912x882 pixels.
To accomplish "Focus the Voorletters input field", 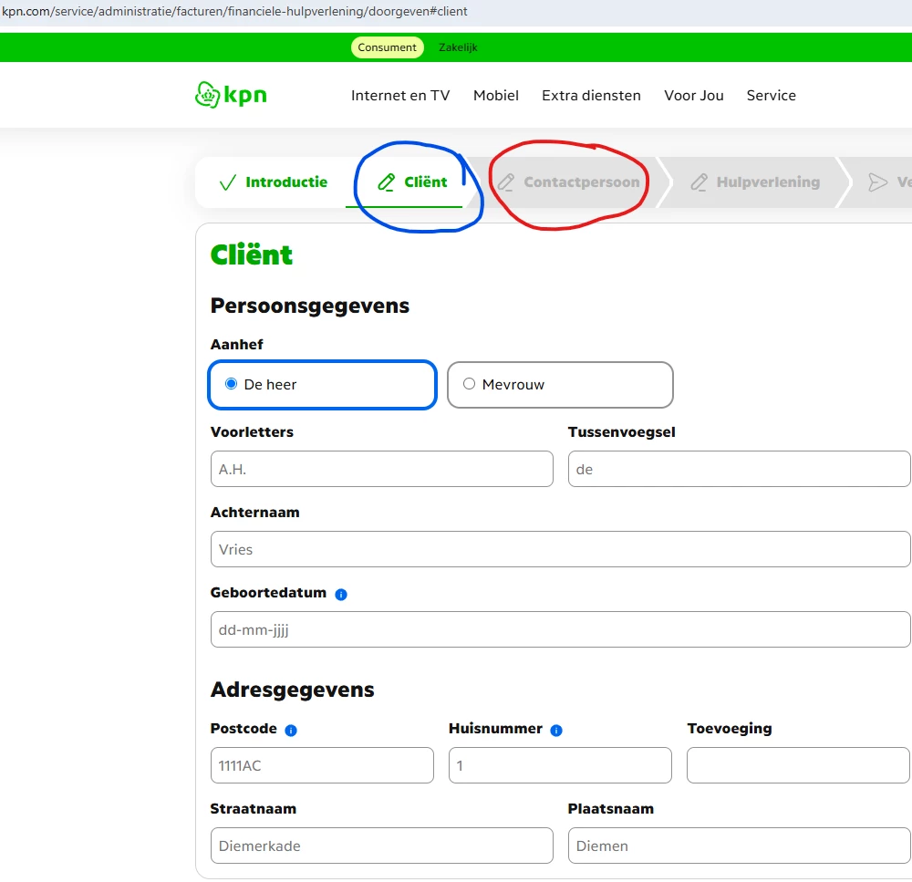I will (381, 469).
